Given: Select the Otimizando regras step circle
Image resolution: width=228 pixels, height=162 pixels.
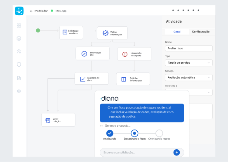Looking at the screenshot, I should (159, 133).
